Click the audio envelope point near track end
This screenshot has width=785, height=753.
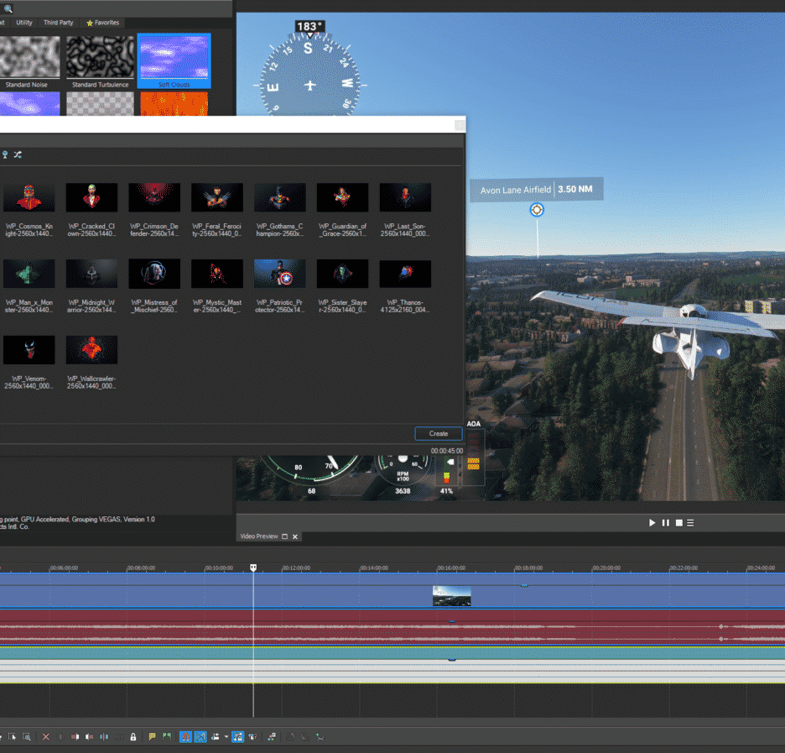pos(721,627)
